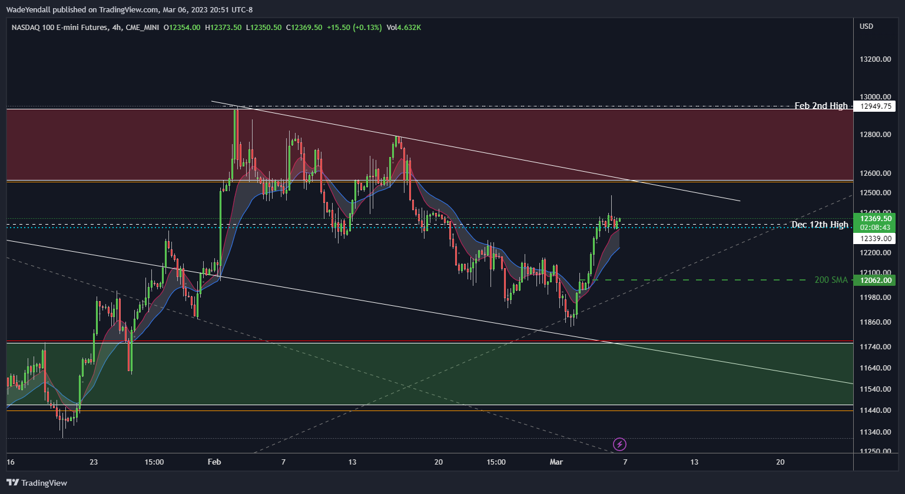Click the 11740.00 price axis value
The width and height of the screenshot is (905, 494).
(875, 347)
